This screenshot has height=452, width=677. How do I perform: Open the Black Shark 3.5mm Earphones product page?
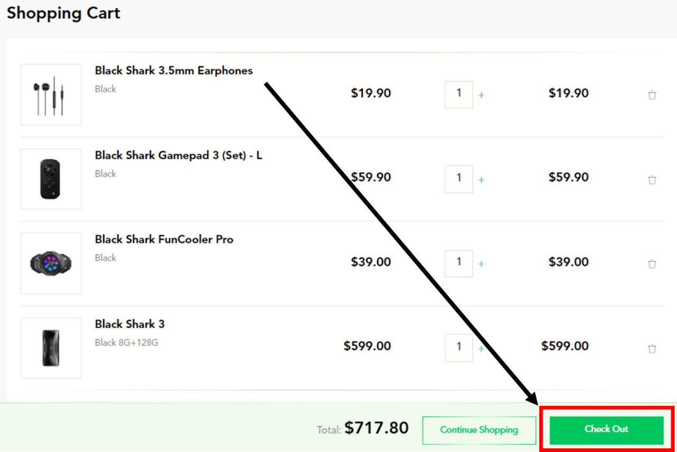click(x=173, y=70)
